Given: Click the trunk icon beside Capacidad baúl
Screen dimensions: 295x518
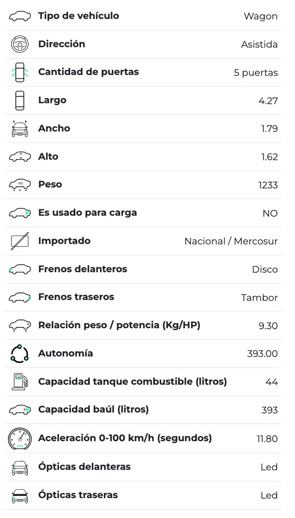Looking at the screenshot, I should coord(20,410).
